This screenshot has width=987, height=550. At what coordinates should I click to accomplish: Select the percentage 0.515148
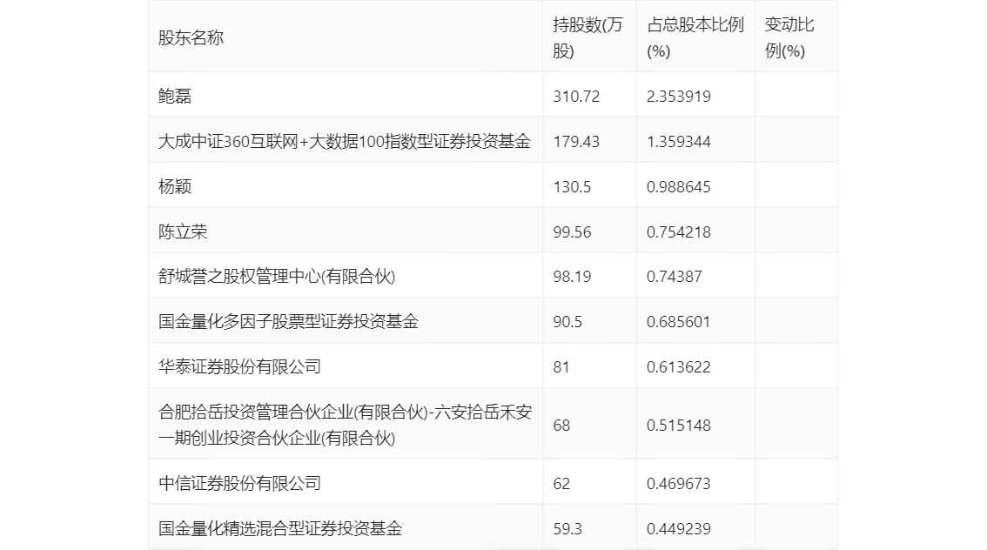click(x=679, y=426)
